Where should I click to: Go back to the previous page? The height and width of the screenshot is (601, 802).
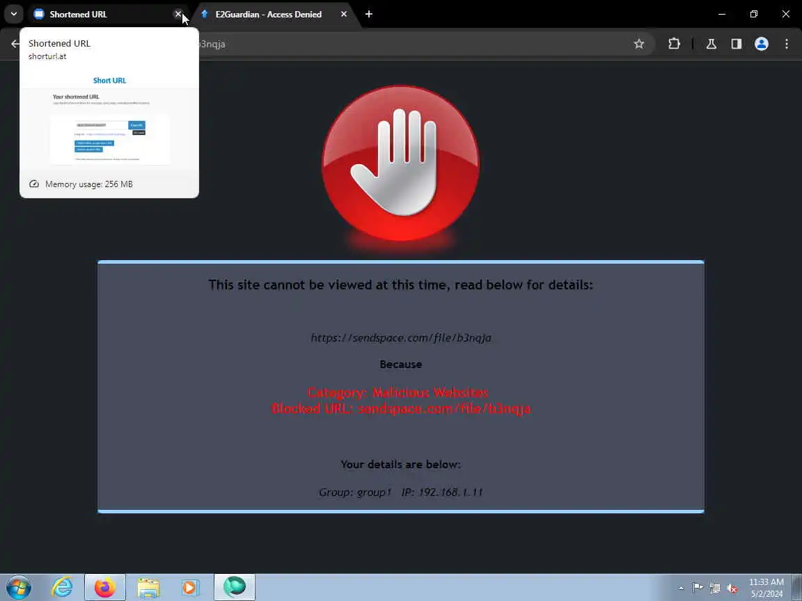(15, 44)
